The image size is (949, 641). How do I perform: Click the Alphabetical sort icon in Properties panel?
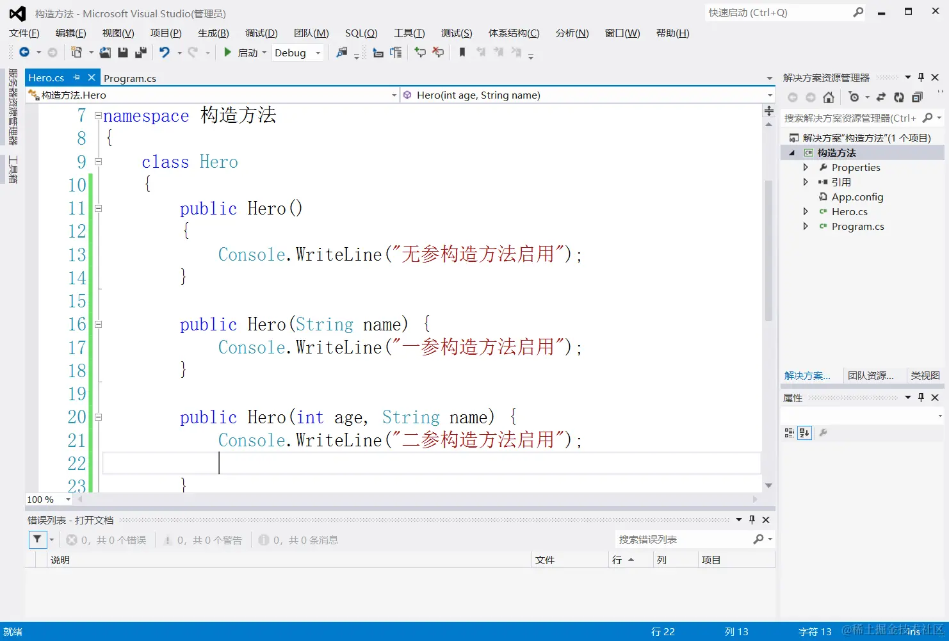point(805,433)
